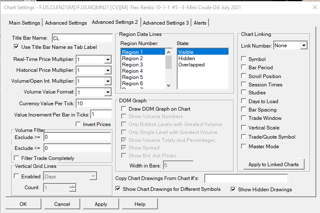Go to the Advanced Settings 3 tab
Image resolution: width=320 pixels, height=213 pixels.
click(x=166, y=23)
